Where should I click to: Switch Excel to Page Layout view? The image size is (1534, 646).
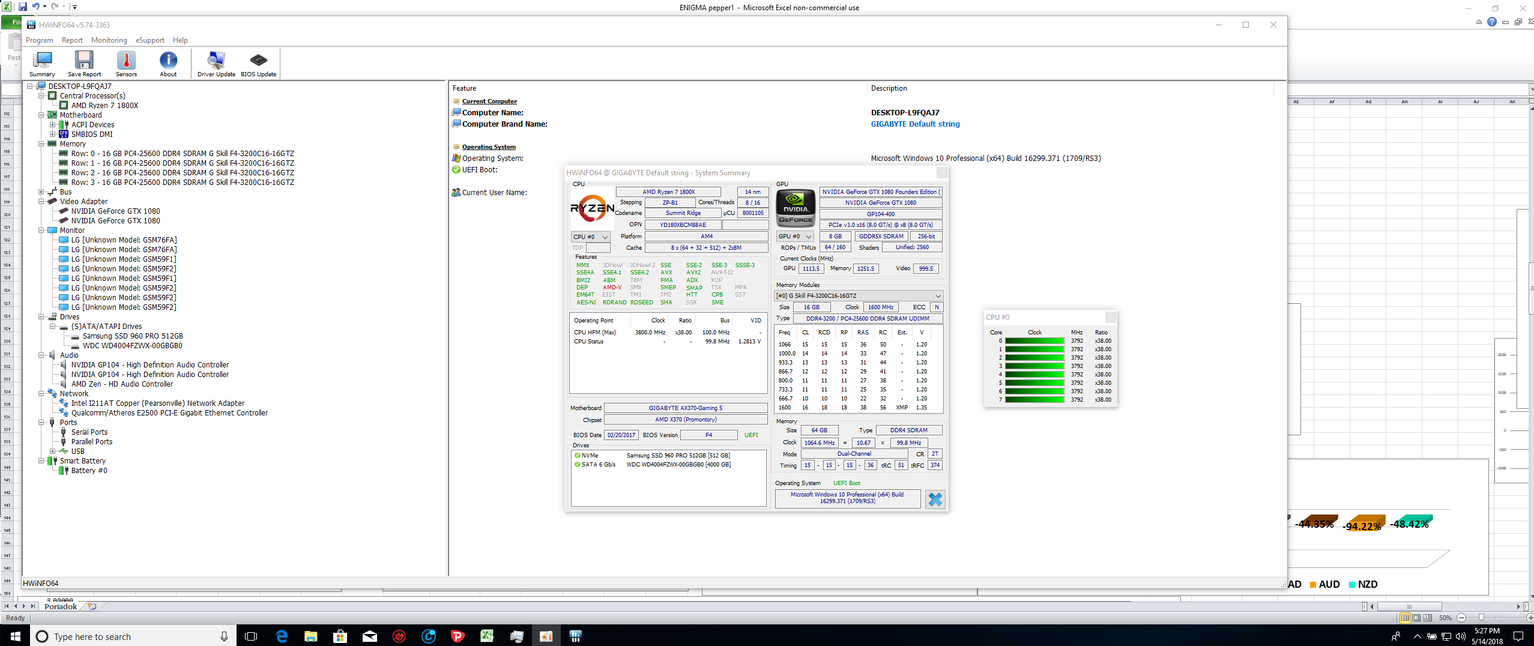(1416, 618)
